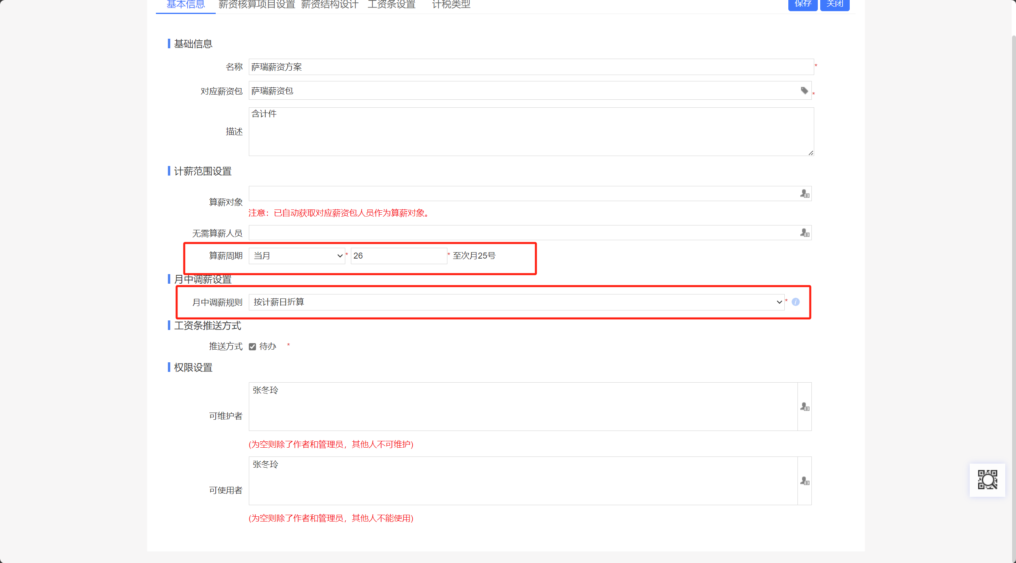Click the 保存 button
Image resolution: width=1016 pixels, height=563 pixels.
803,4
